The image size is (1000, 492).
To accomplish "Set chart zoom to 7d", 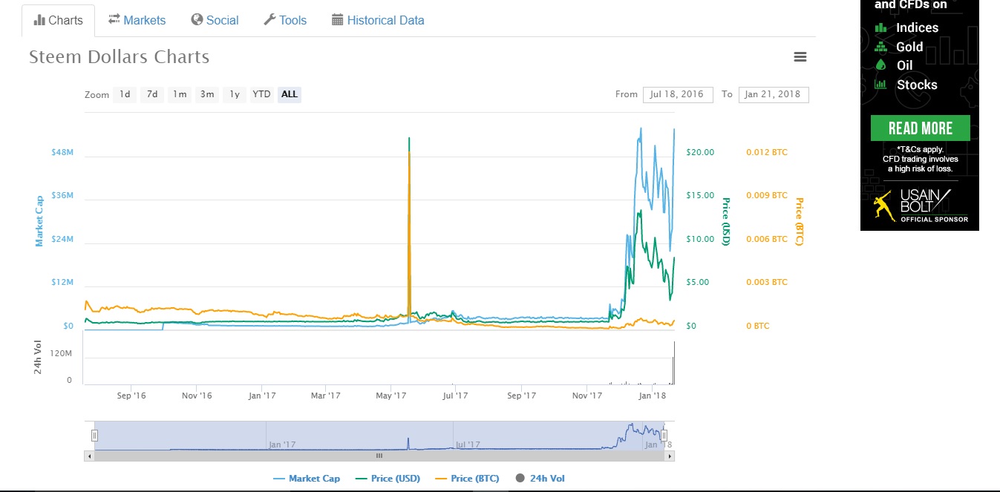I will point(152,94).
